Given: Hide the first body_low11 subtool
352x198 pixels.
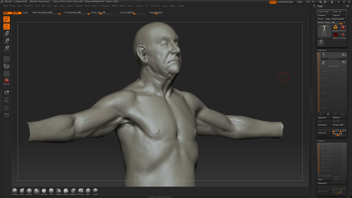Looking at the screenshot, I should 344,55.
